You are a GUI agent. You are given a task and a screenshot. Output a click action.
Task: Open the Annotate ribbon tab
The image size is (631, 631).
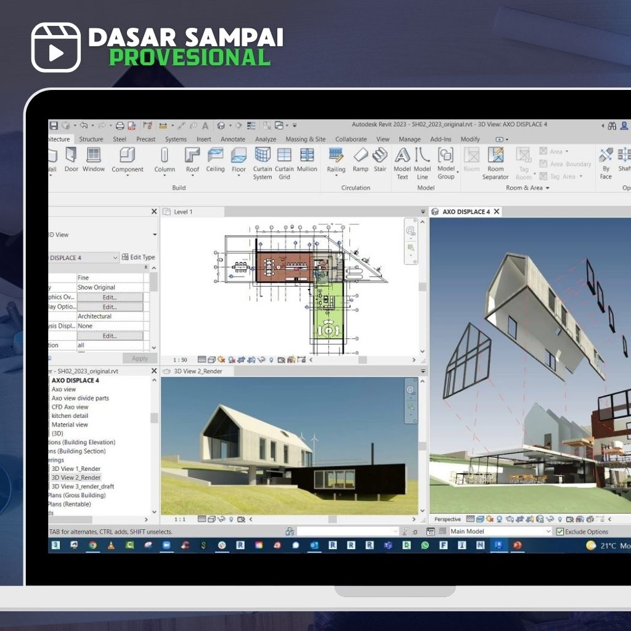point(232,139)
